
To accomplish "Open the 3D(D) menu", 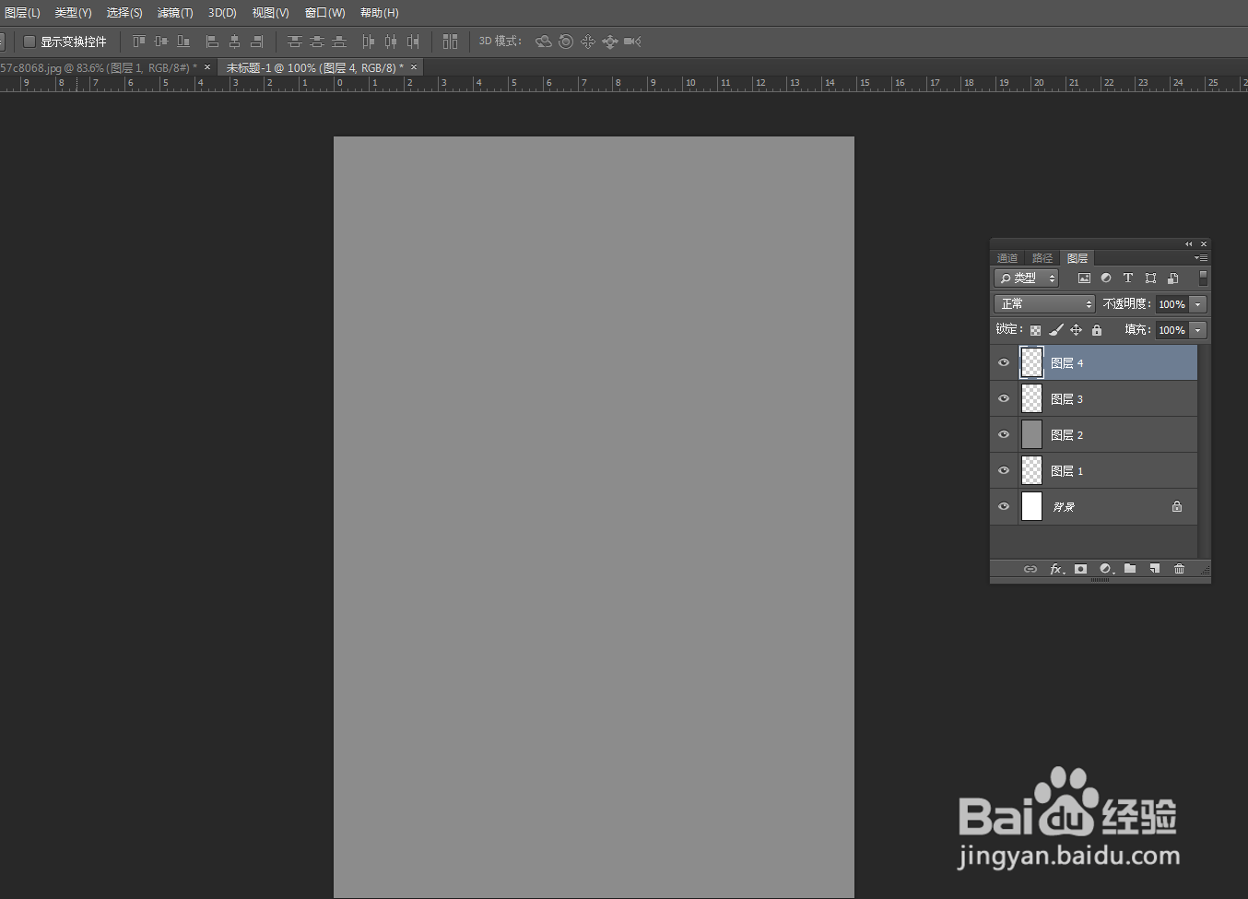I will pos(222,13).
